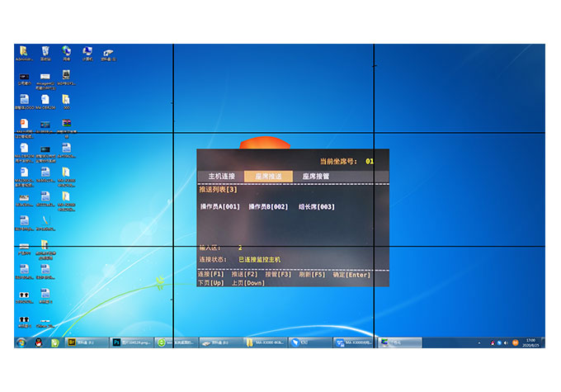Switch to the MA-X3000 folder taskbar button
The image size is (561, 392).
266,342
